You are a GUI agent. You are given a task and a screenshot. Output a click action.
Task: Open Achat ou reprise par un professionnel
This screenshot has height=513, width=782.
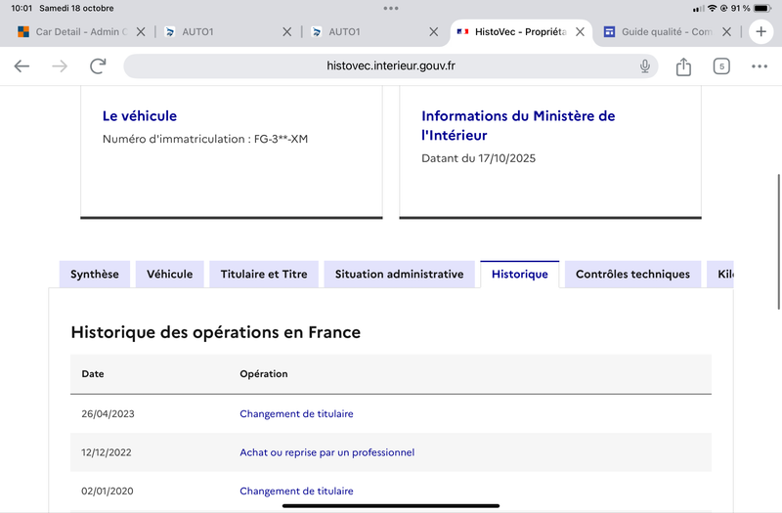coord(326,452)
